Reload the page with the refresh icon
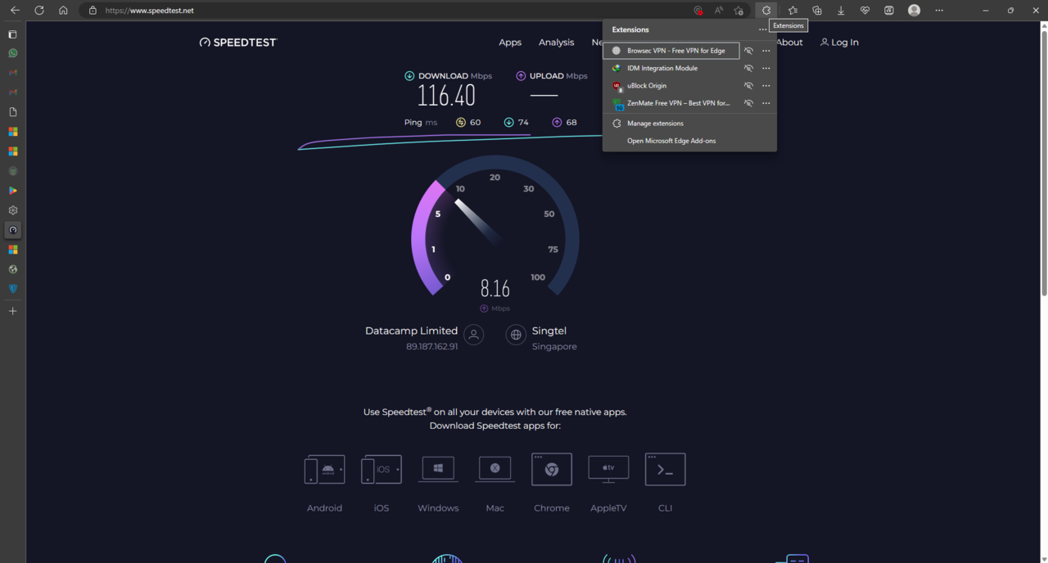This screenshot has height=563, width=1048. pos(38,11)
